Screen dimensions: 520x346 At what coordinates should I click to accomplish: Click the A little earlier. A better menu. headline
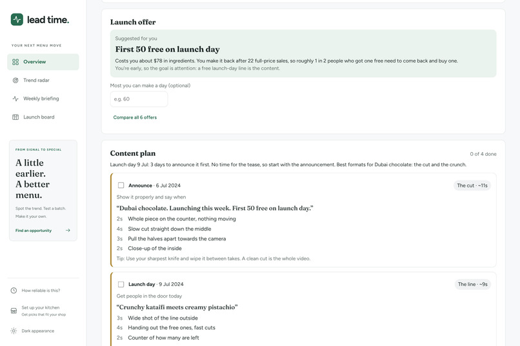[x=32, y=178]
